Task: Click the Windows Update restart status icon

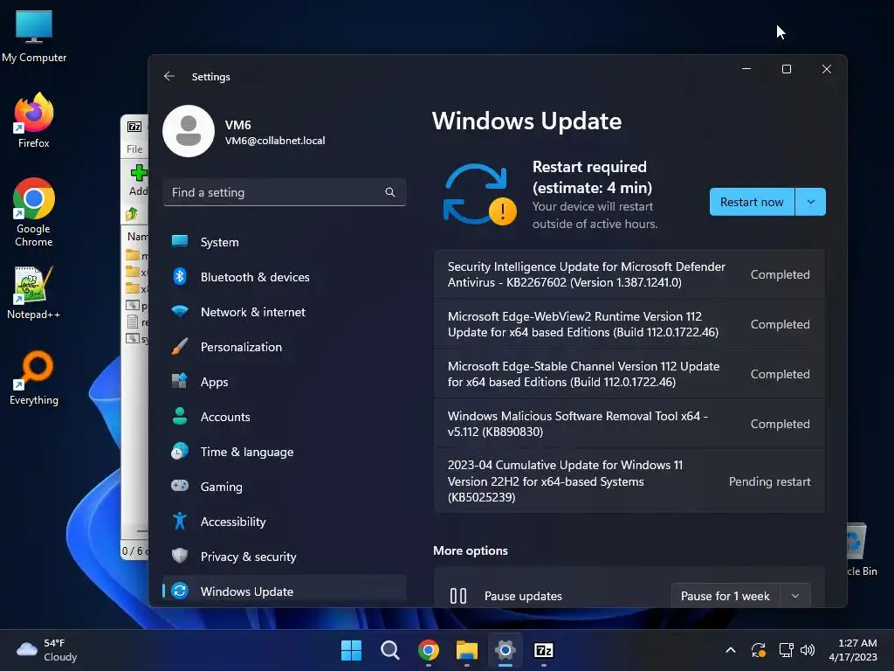Action: click(479, 195)
